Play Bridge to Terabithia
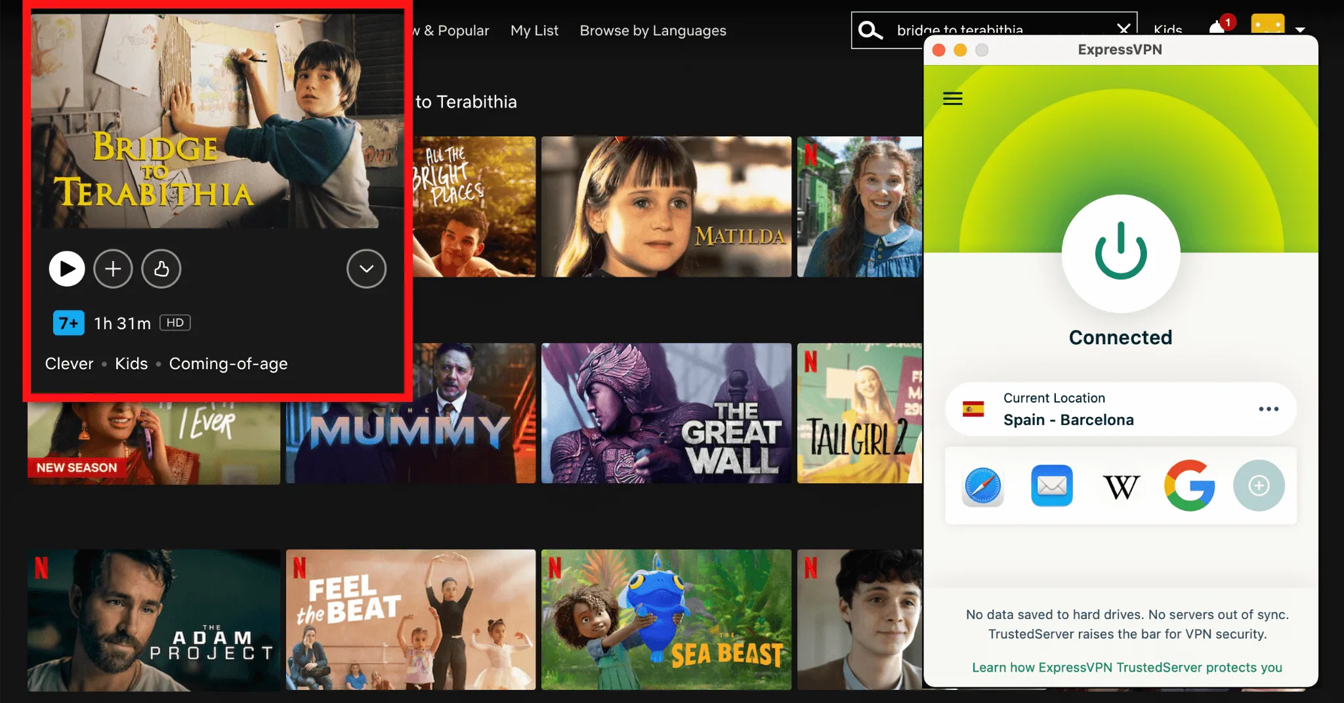Screen dimensions: 1344x703 click(x=67, y=269)
